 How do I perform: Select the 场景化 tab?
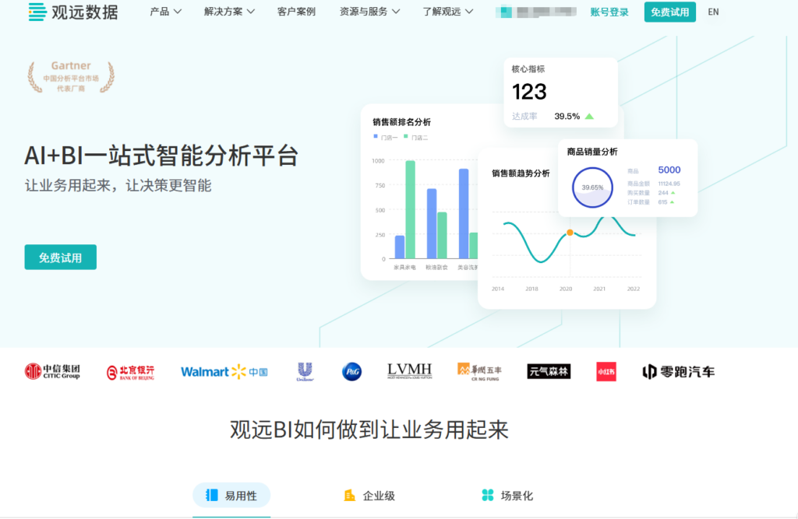pos(507,496)
